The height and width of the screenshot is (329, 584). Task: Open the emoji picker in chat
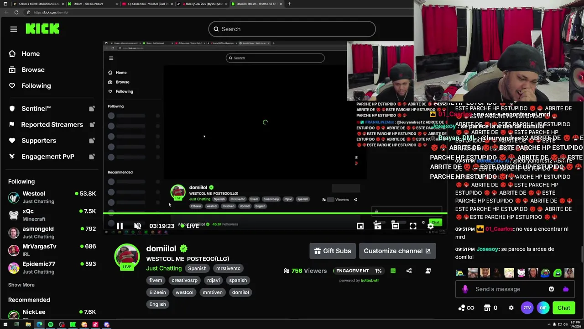[x=551, y=289]
